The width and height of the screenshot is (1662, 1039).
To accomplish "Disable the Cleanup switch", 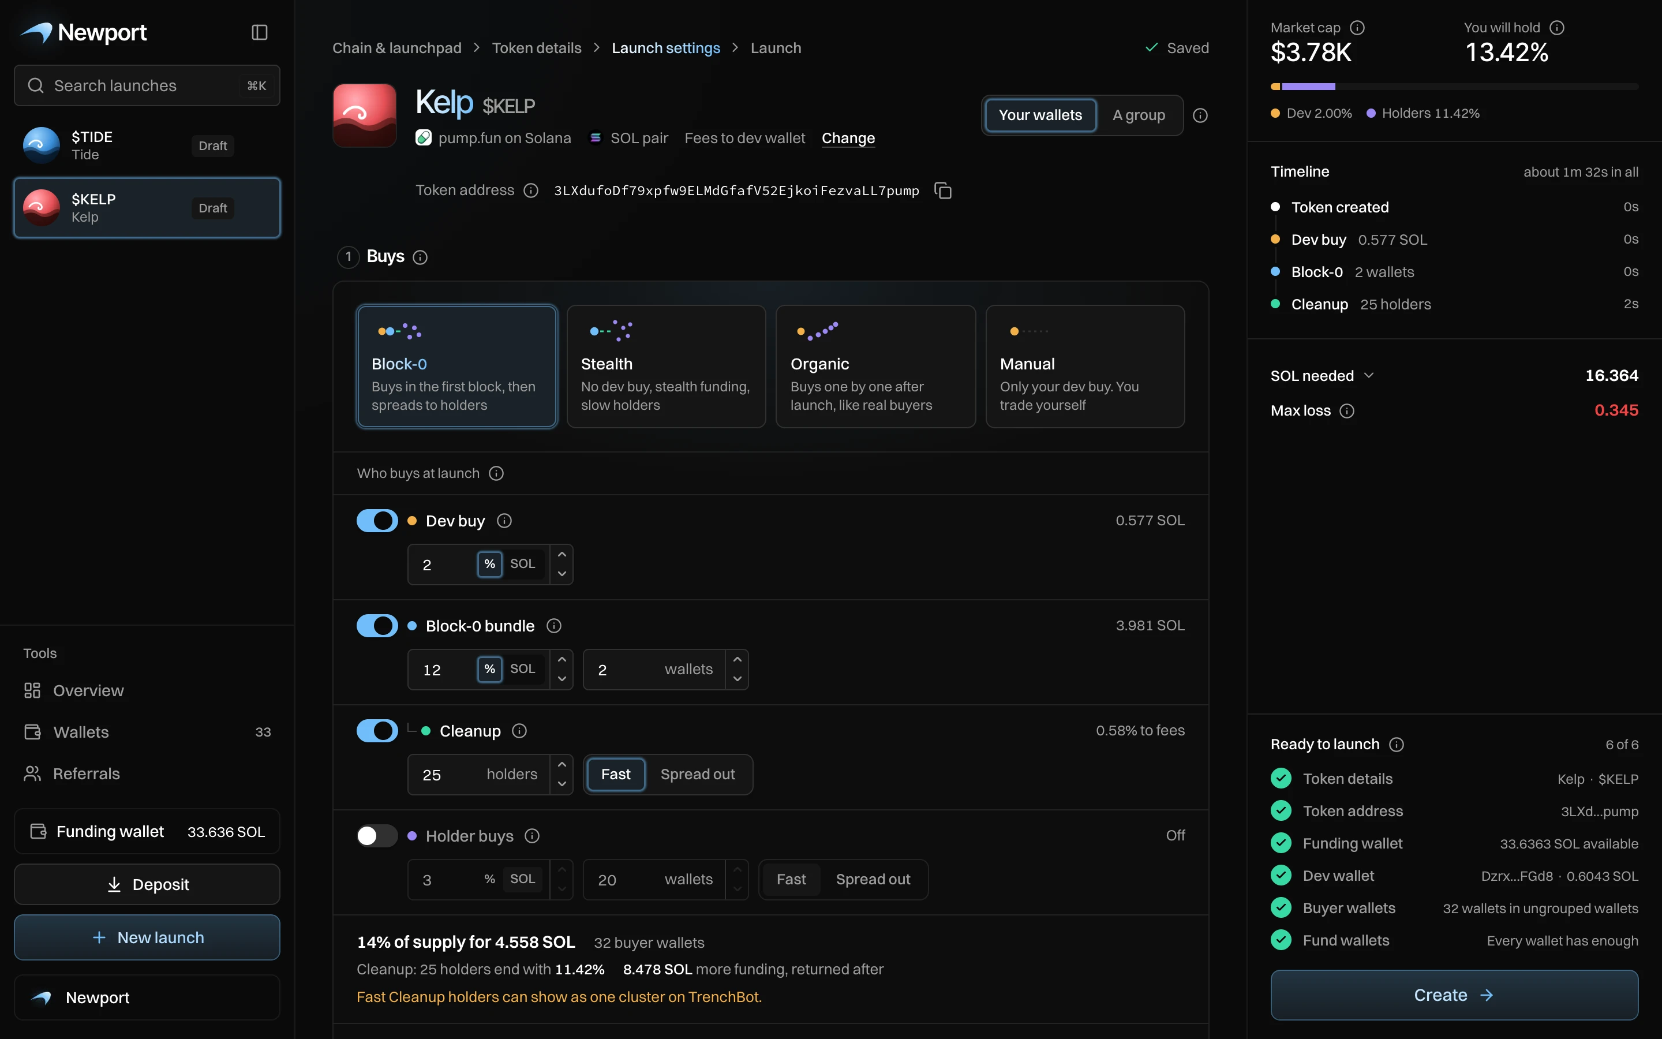I will (x=377, y=731).
